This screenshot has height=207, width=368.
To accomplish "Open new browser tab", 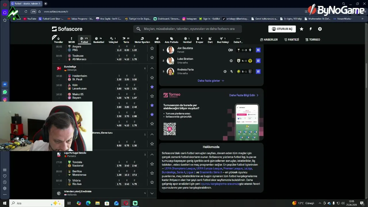I will 45,4.
